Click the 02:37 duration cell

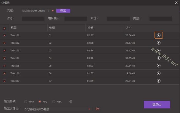[90, 35]
